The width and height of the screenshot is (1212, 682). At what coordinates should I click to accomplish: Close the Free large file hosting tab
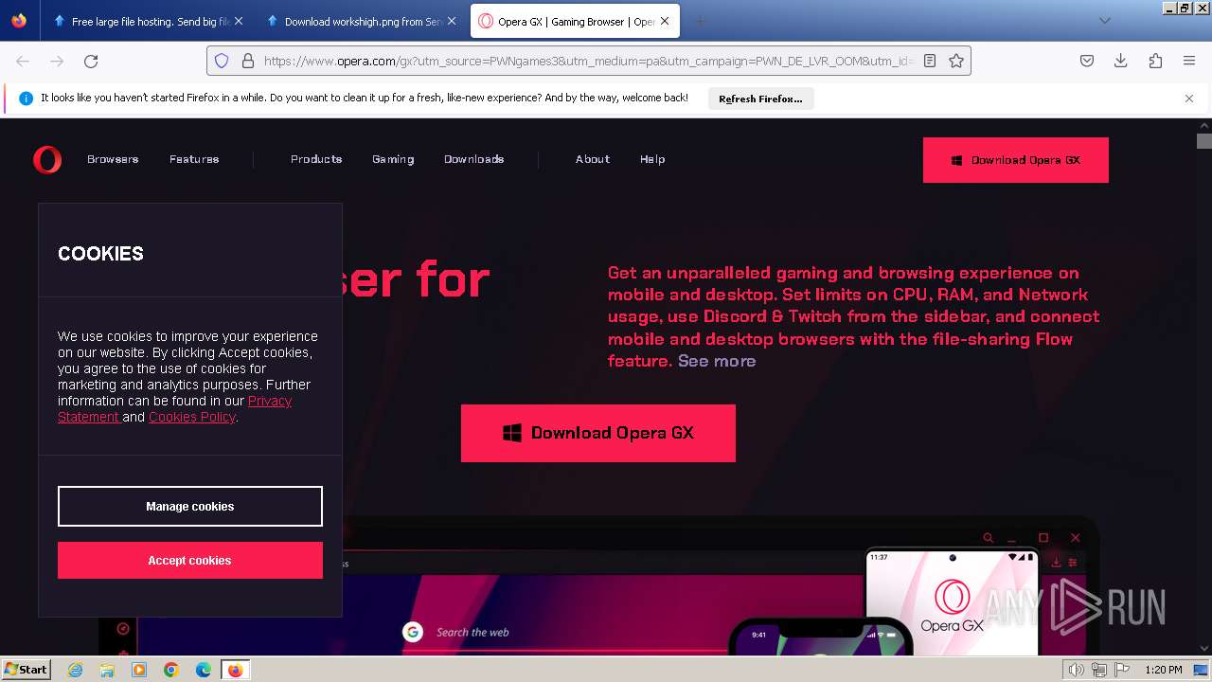(x=239, y=21)
